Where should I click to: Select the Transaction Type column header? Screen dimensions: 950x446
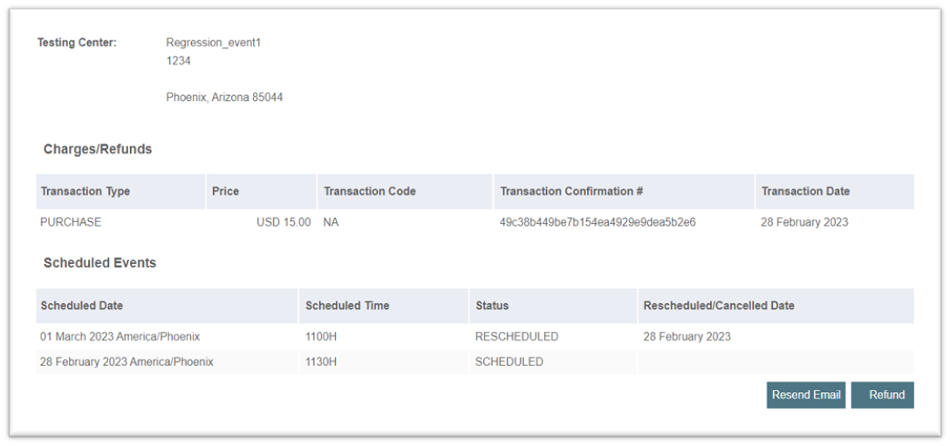tap(85, 192)
